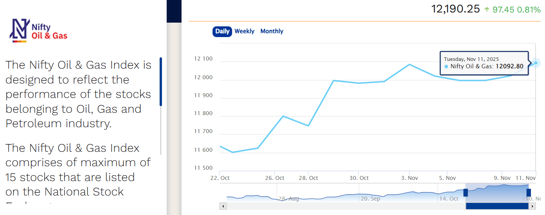The width and height of the screenshot is (545, 215).
Task: Click the right navigator range handle
Action: click(x=529, y=192)
